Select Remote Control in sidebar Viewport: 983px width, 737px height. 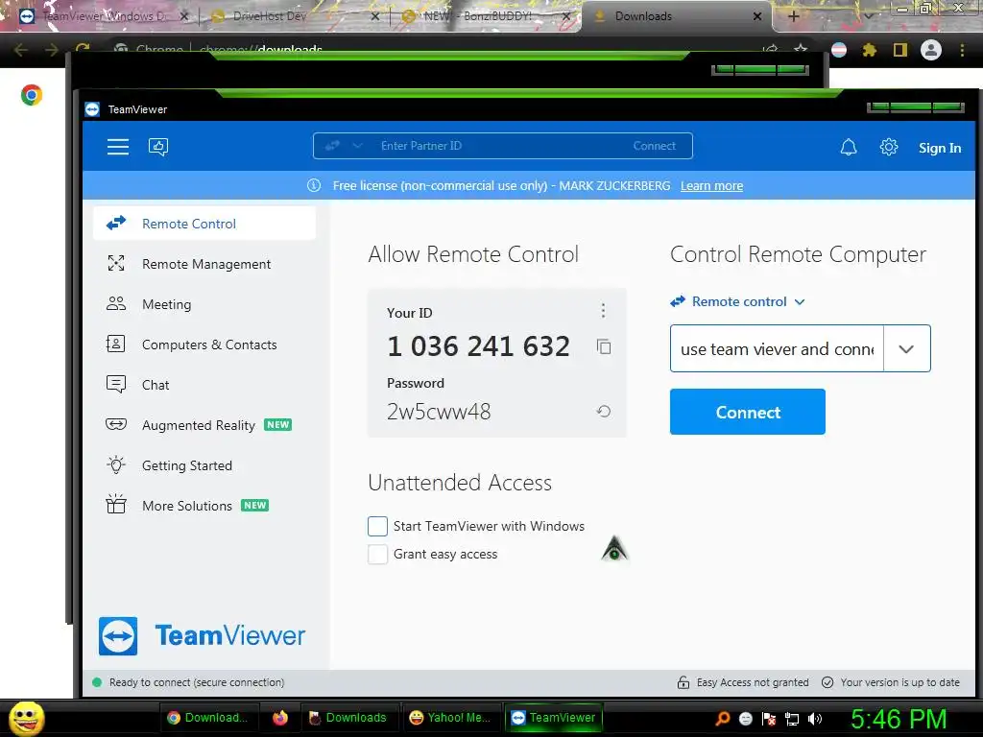[x=204, y=223]
